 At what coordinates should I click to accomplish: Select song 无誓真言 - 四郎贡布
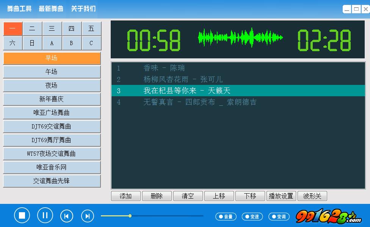(x=238, y=102)
